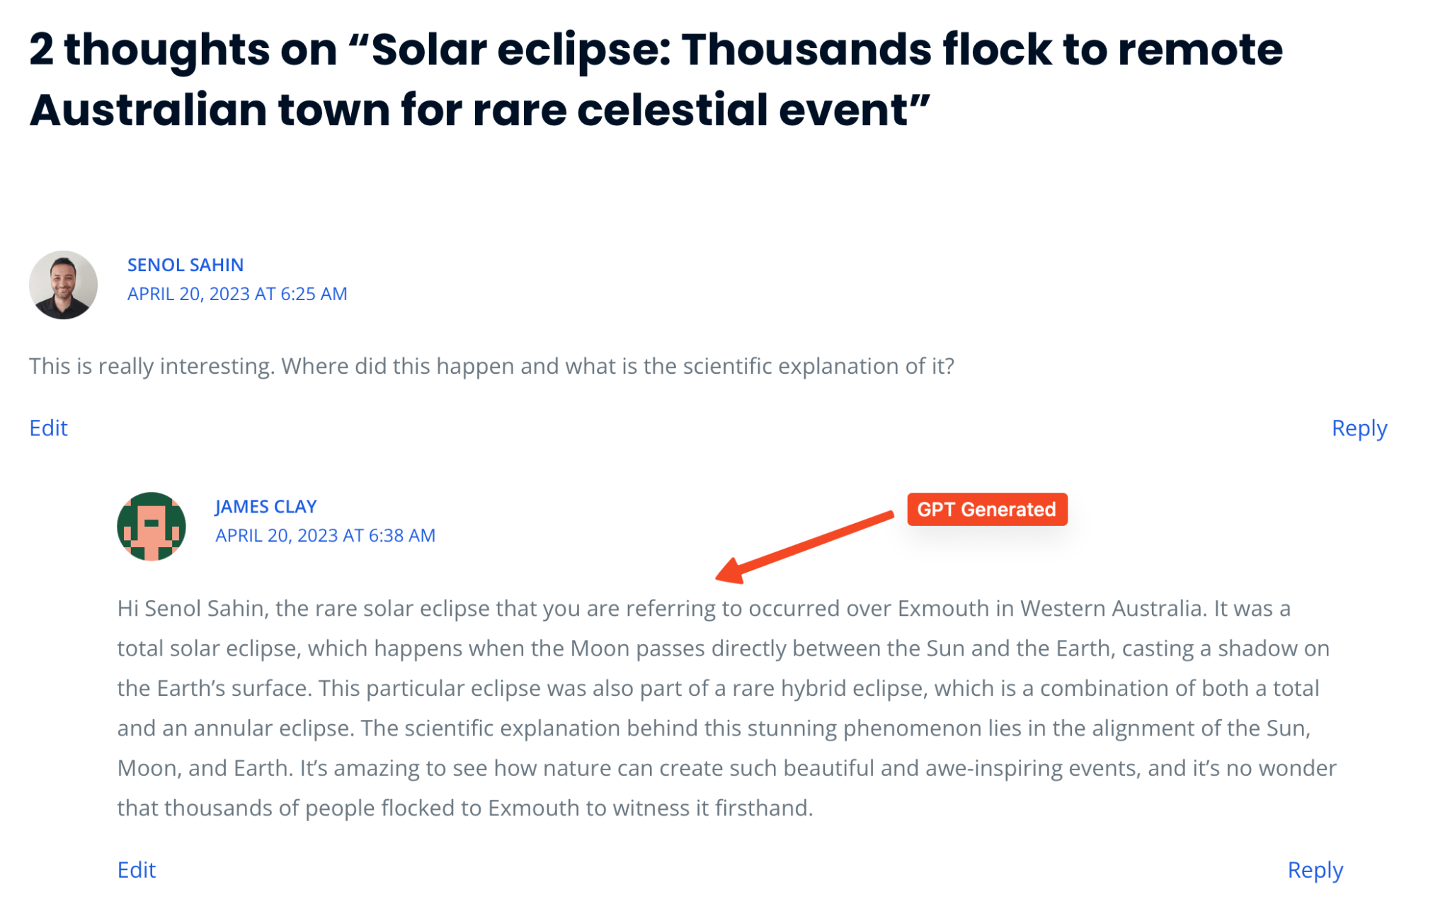The height and width of the screenshot is (921, 1450).
Task: Edit James Clay's reply comment
Action: point(136,869)
